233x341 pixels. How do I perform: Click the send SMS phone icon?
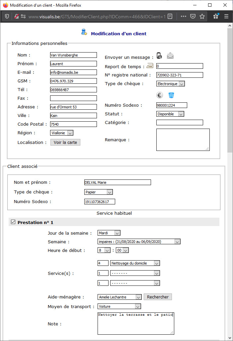click(159, 56)
